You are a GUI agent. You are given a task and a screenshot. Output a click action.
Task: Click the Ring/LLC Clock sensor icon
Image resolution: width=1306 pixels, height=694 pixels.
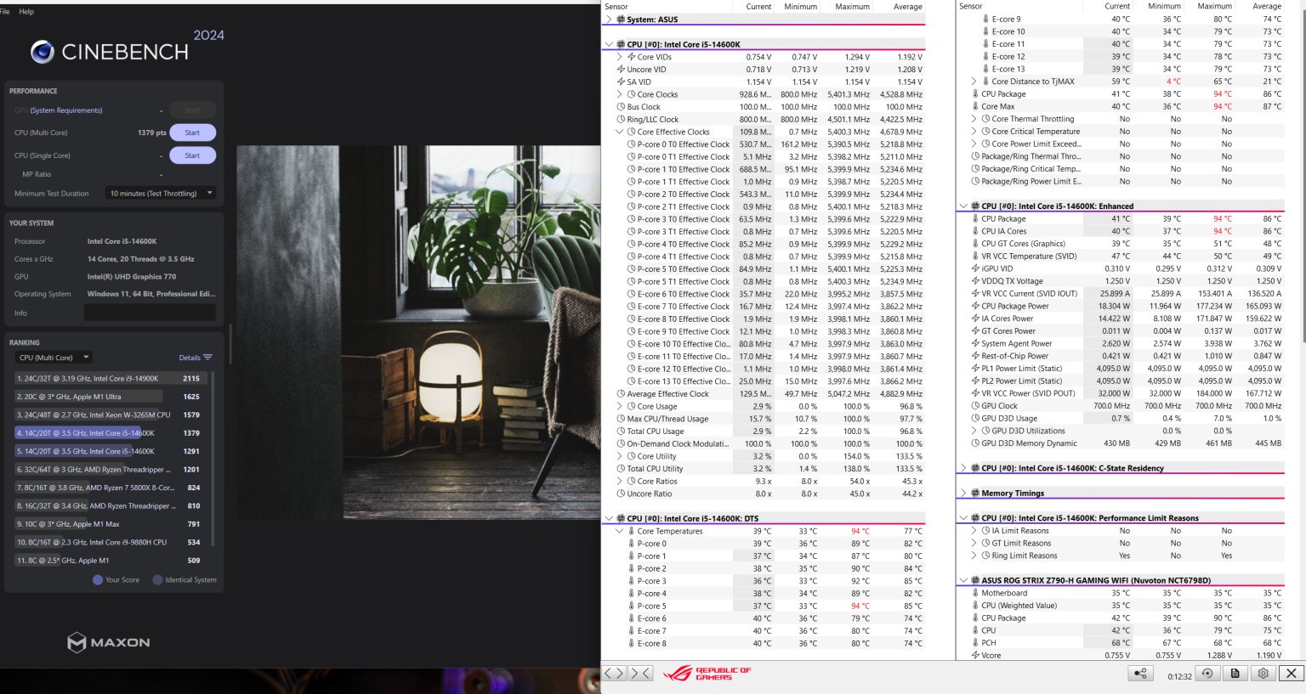coord(621,120)
